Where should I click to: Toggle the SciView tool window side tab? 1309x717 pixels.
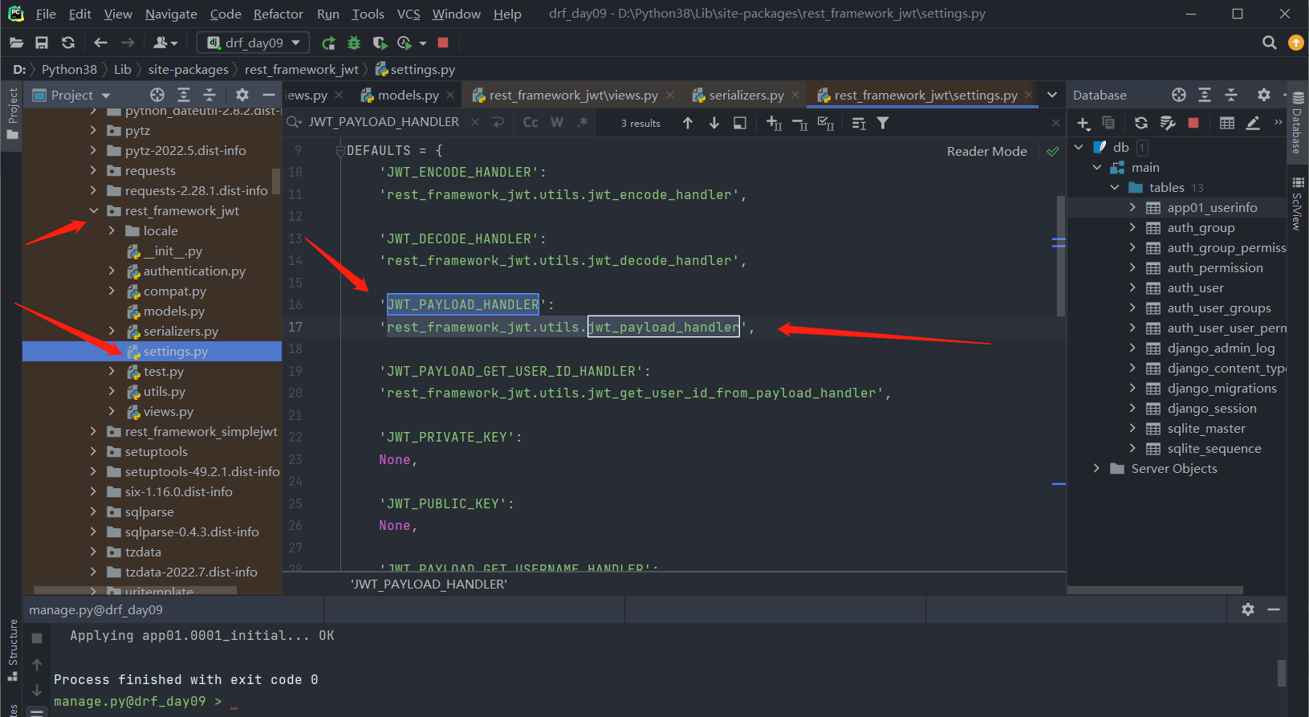(1298, 205)
